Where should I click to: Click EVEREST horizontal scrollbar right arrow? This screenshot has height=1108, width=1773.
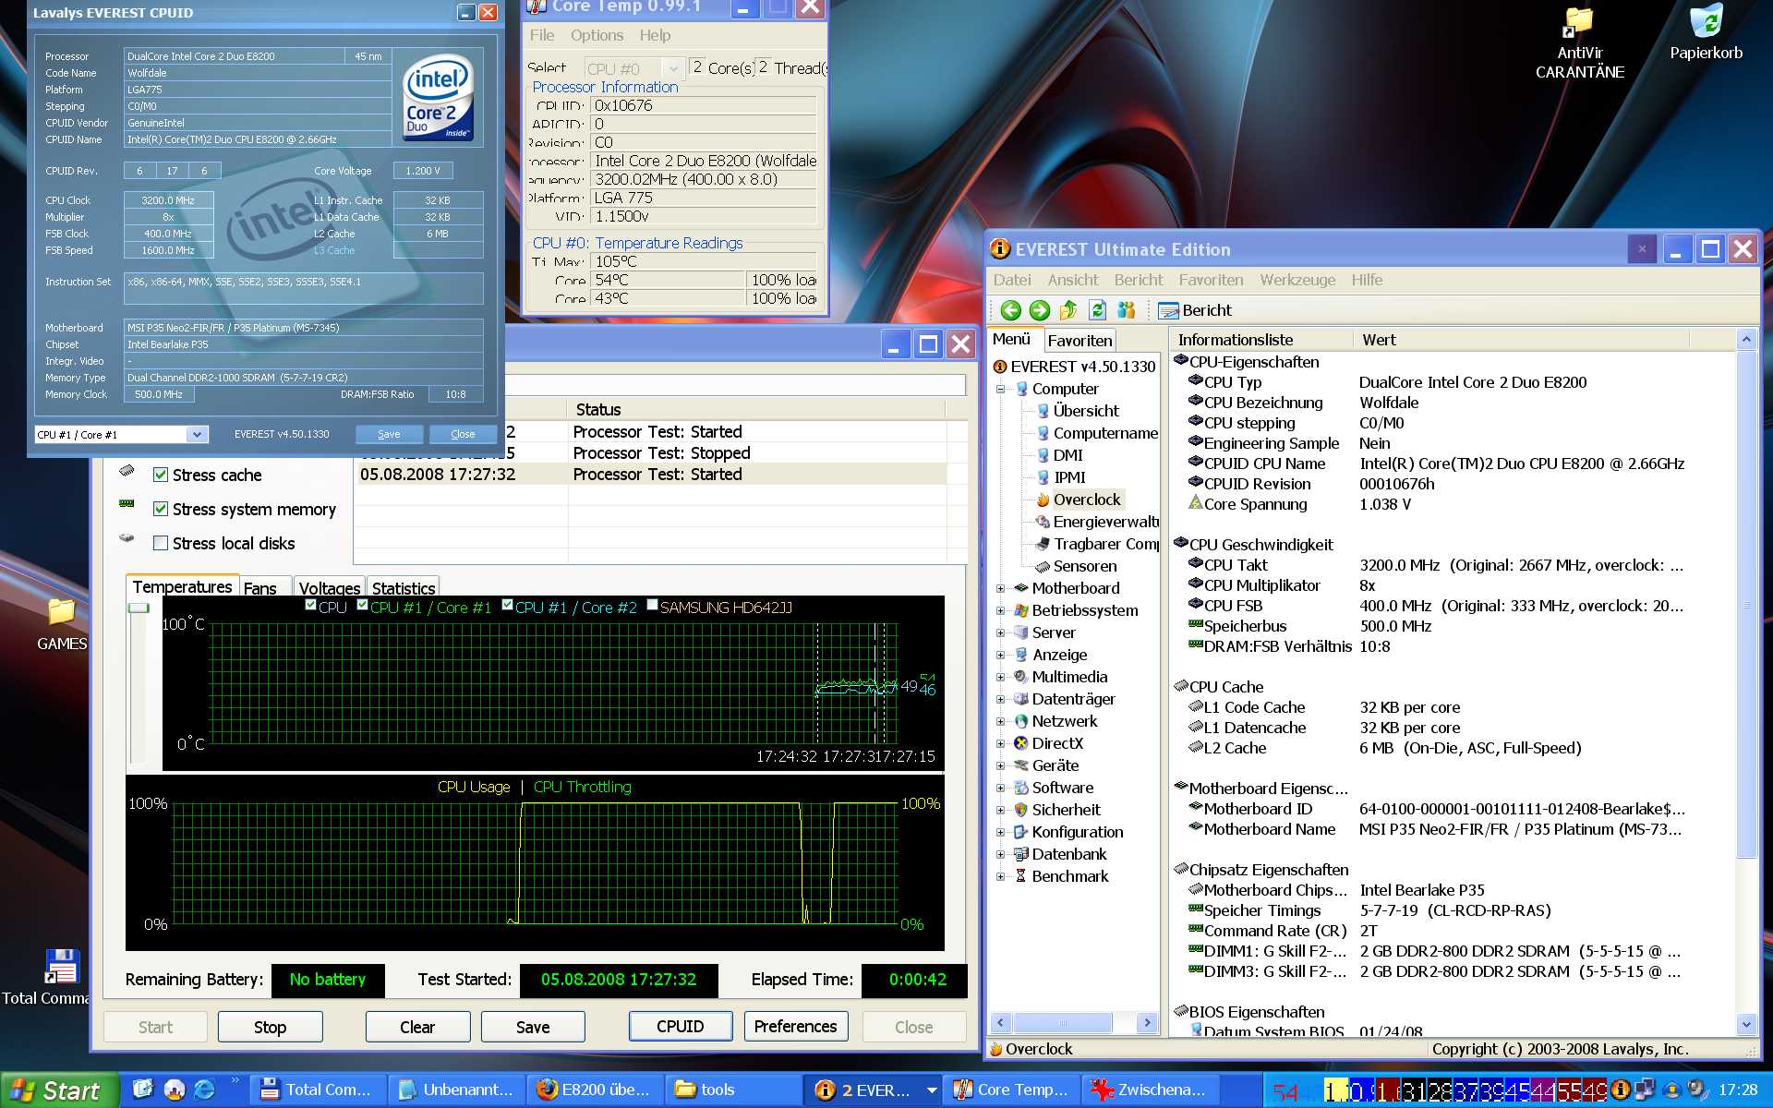1147,1022
